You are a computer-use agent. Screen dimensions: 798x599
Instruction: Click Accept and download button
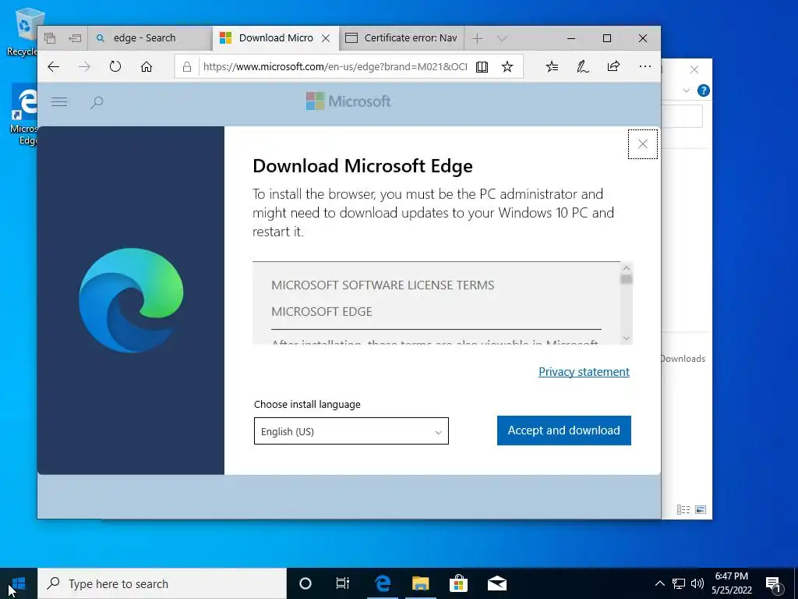(x=564, y=431)
